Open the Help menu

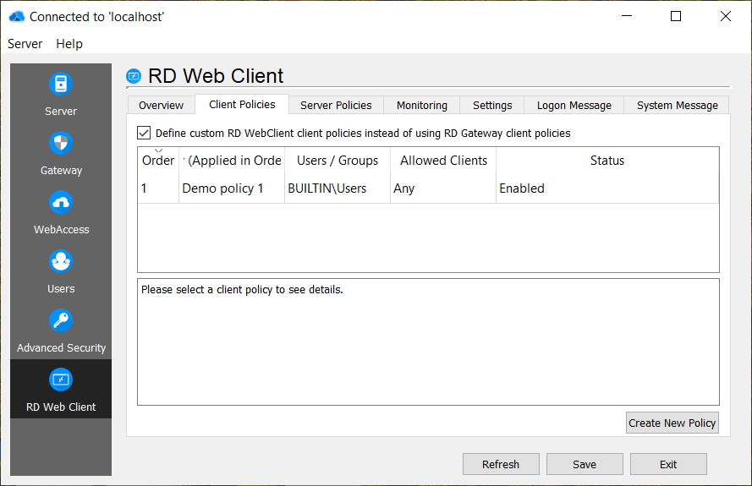(x=69, y=43)
